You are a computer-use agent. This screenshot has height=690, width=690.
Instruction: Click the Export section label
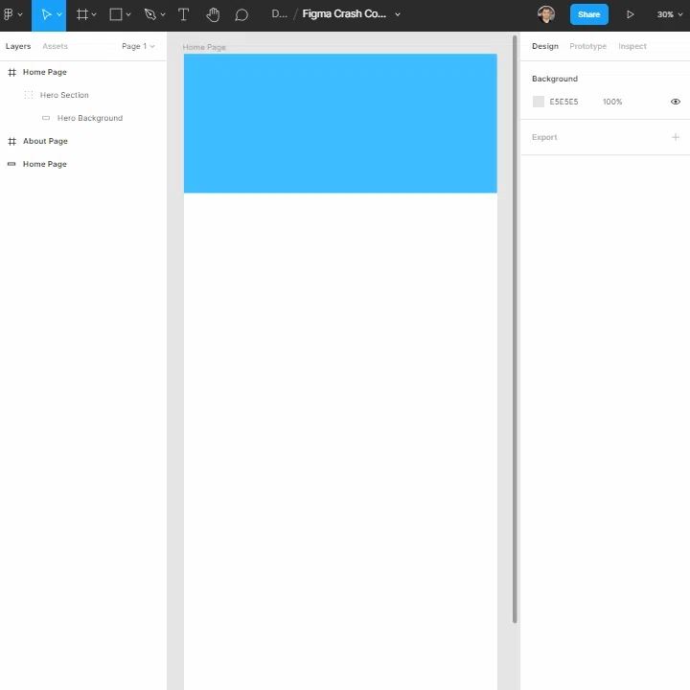pos(544,137)
